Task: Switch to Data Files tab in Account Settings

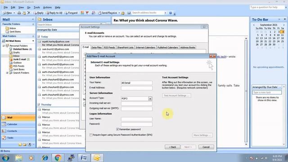Action: point(96,47)
